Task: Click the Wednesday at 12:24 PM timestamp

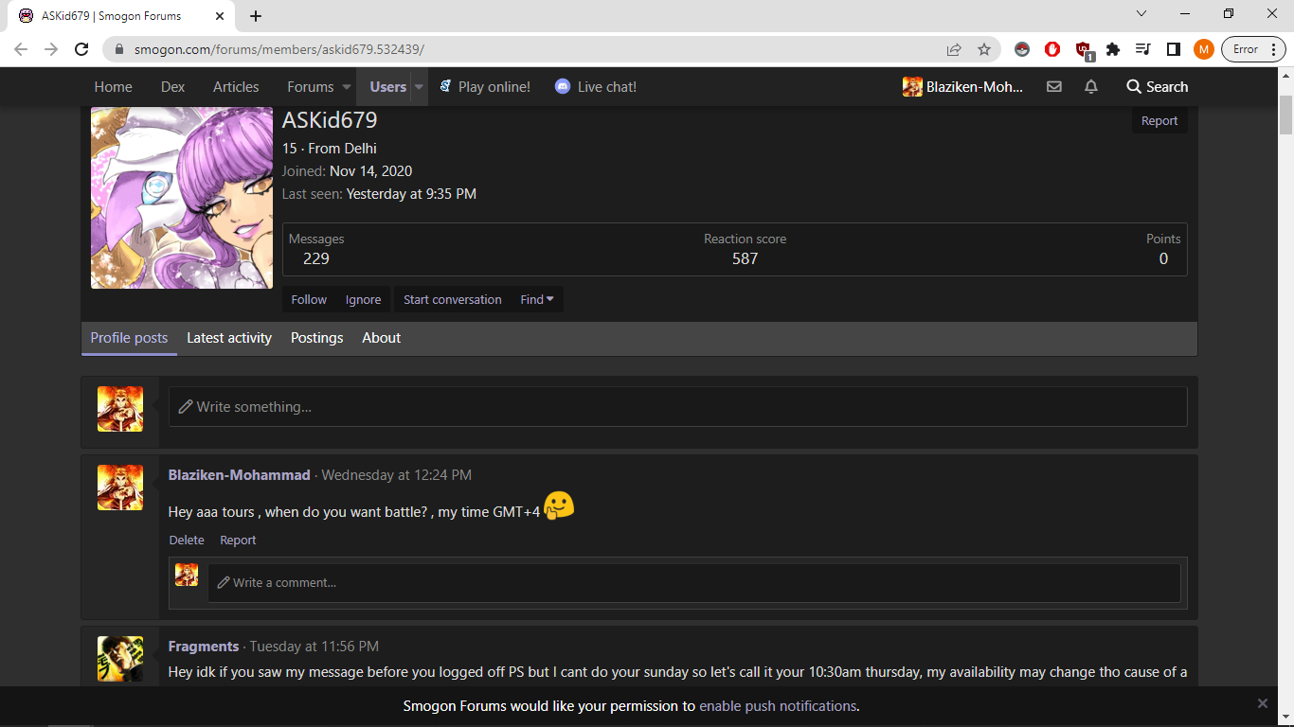Action: (x=397, y=475)
